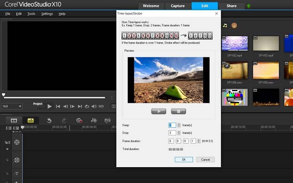The width and height of the screenshot is (293, 183).
Task: Switch to Storyboard view icon
Action: [x=14, y=120]
